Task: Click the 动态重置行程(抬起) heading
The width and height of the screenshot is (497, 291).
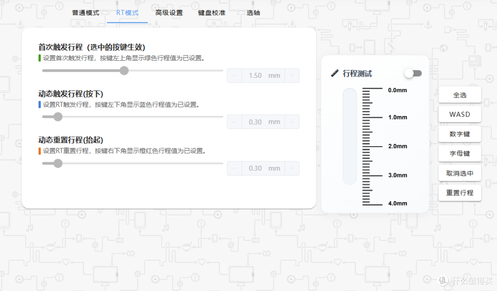Action: coord(71,140)
